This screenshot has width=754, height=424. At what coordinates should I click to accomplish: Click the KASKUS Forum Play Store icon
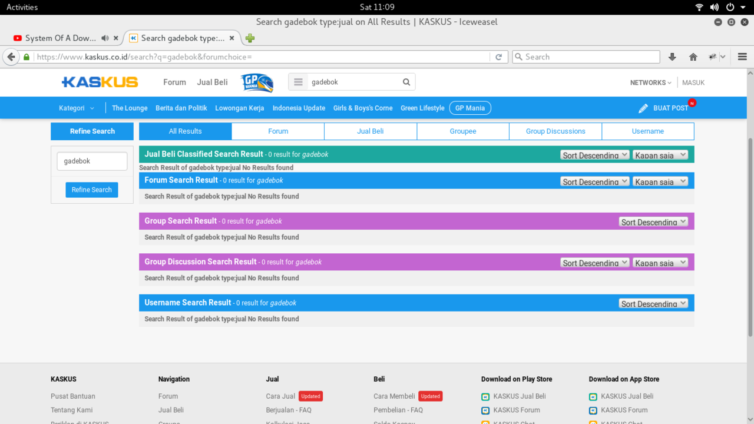tap(485, 410)
